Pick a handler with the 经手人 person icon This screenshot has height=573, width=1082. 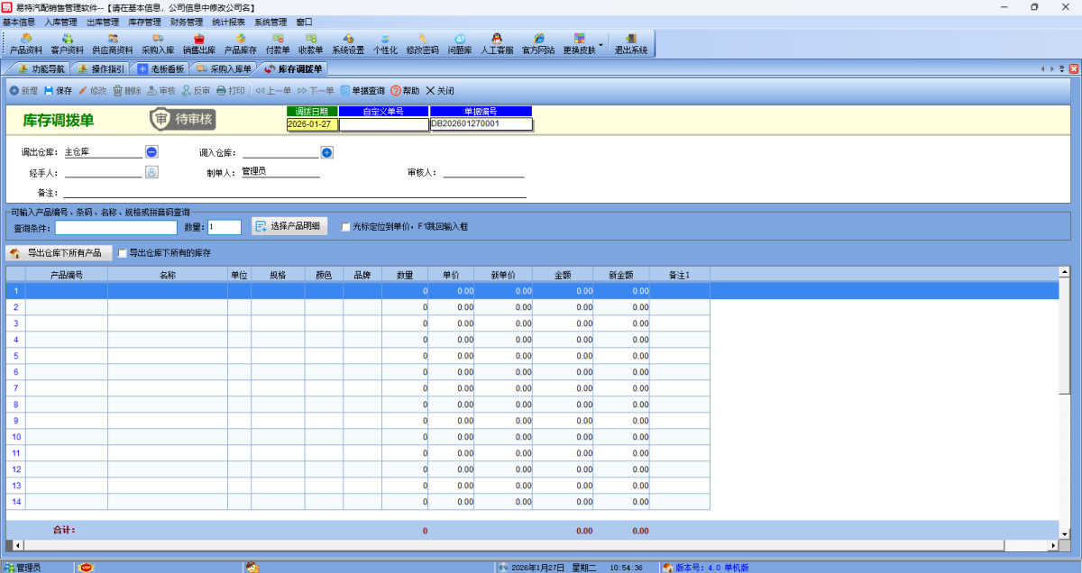[x=151, y=171]
